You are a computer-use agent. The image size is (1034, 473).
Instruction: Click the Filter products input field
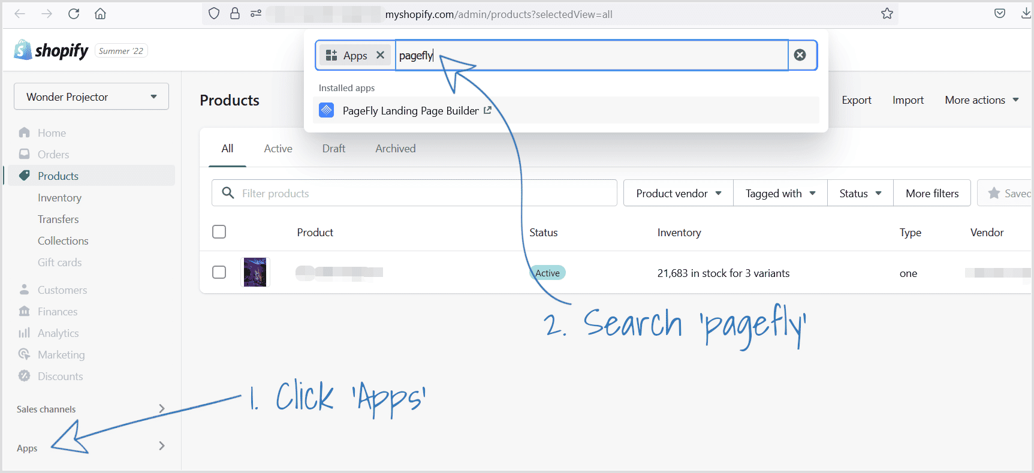(414, 193)
